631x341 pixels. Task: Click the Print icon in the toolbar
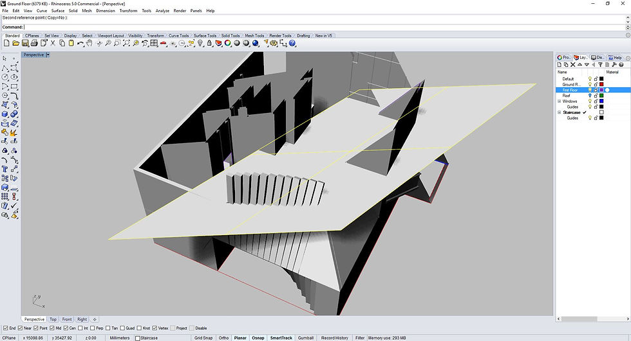tap(34, 43)
